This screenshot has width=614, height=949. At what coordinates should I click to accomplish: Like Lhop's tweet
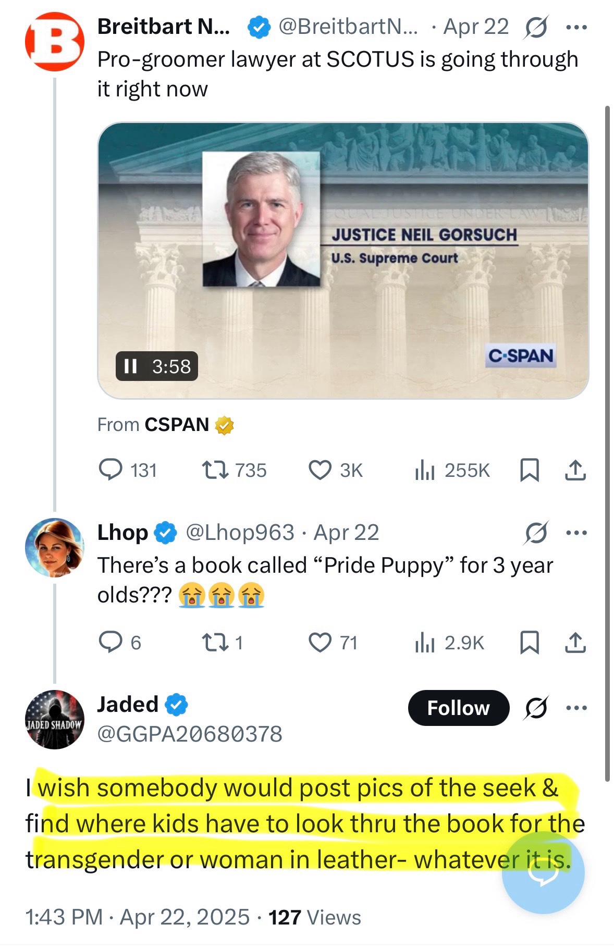(x=320, y=642)
